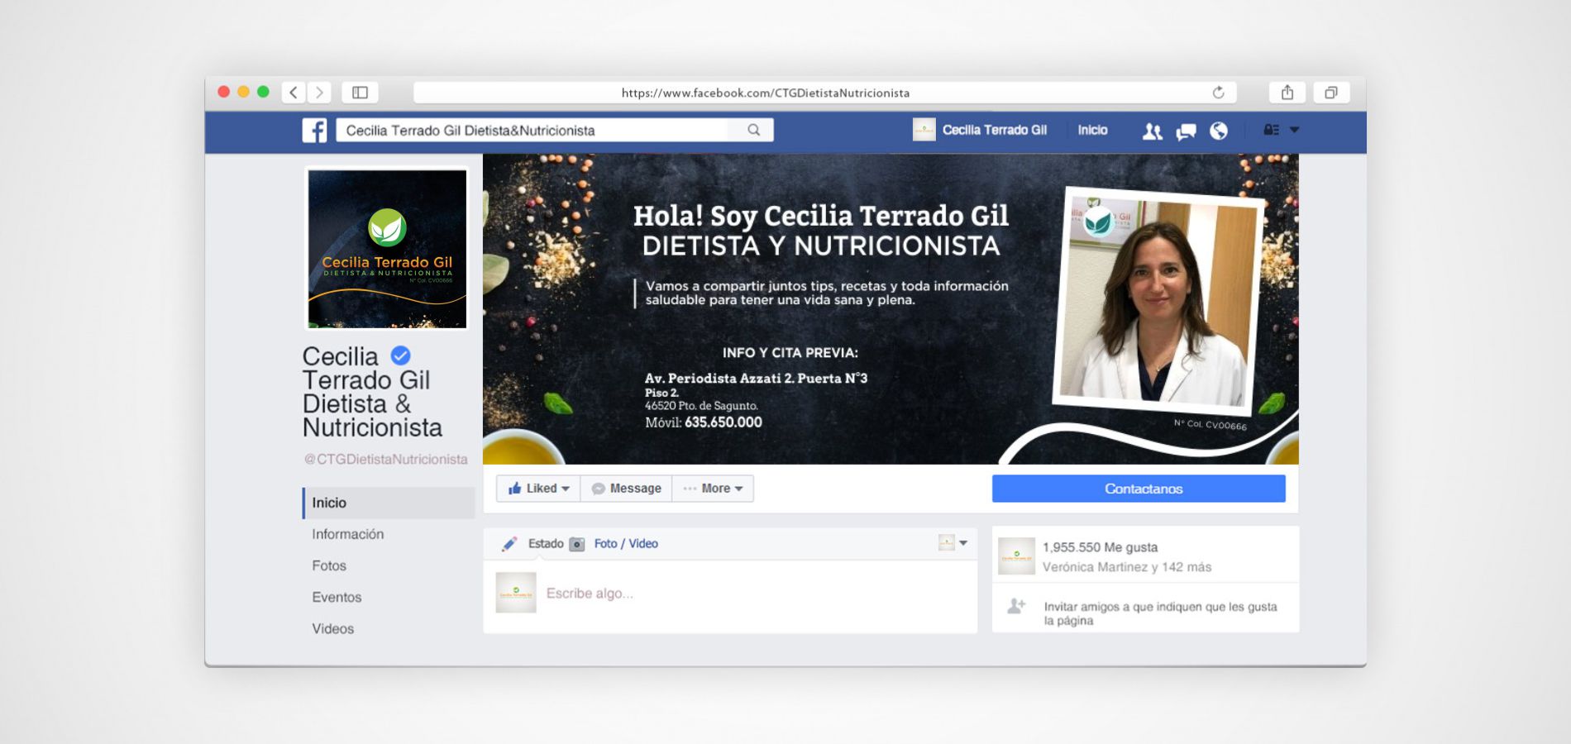This screenshot has height=744, width=1571.
Task: Open the More dropdown button
Action: [713, 489]
